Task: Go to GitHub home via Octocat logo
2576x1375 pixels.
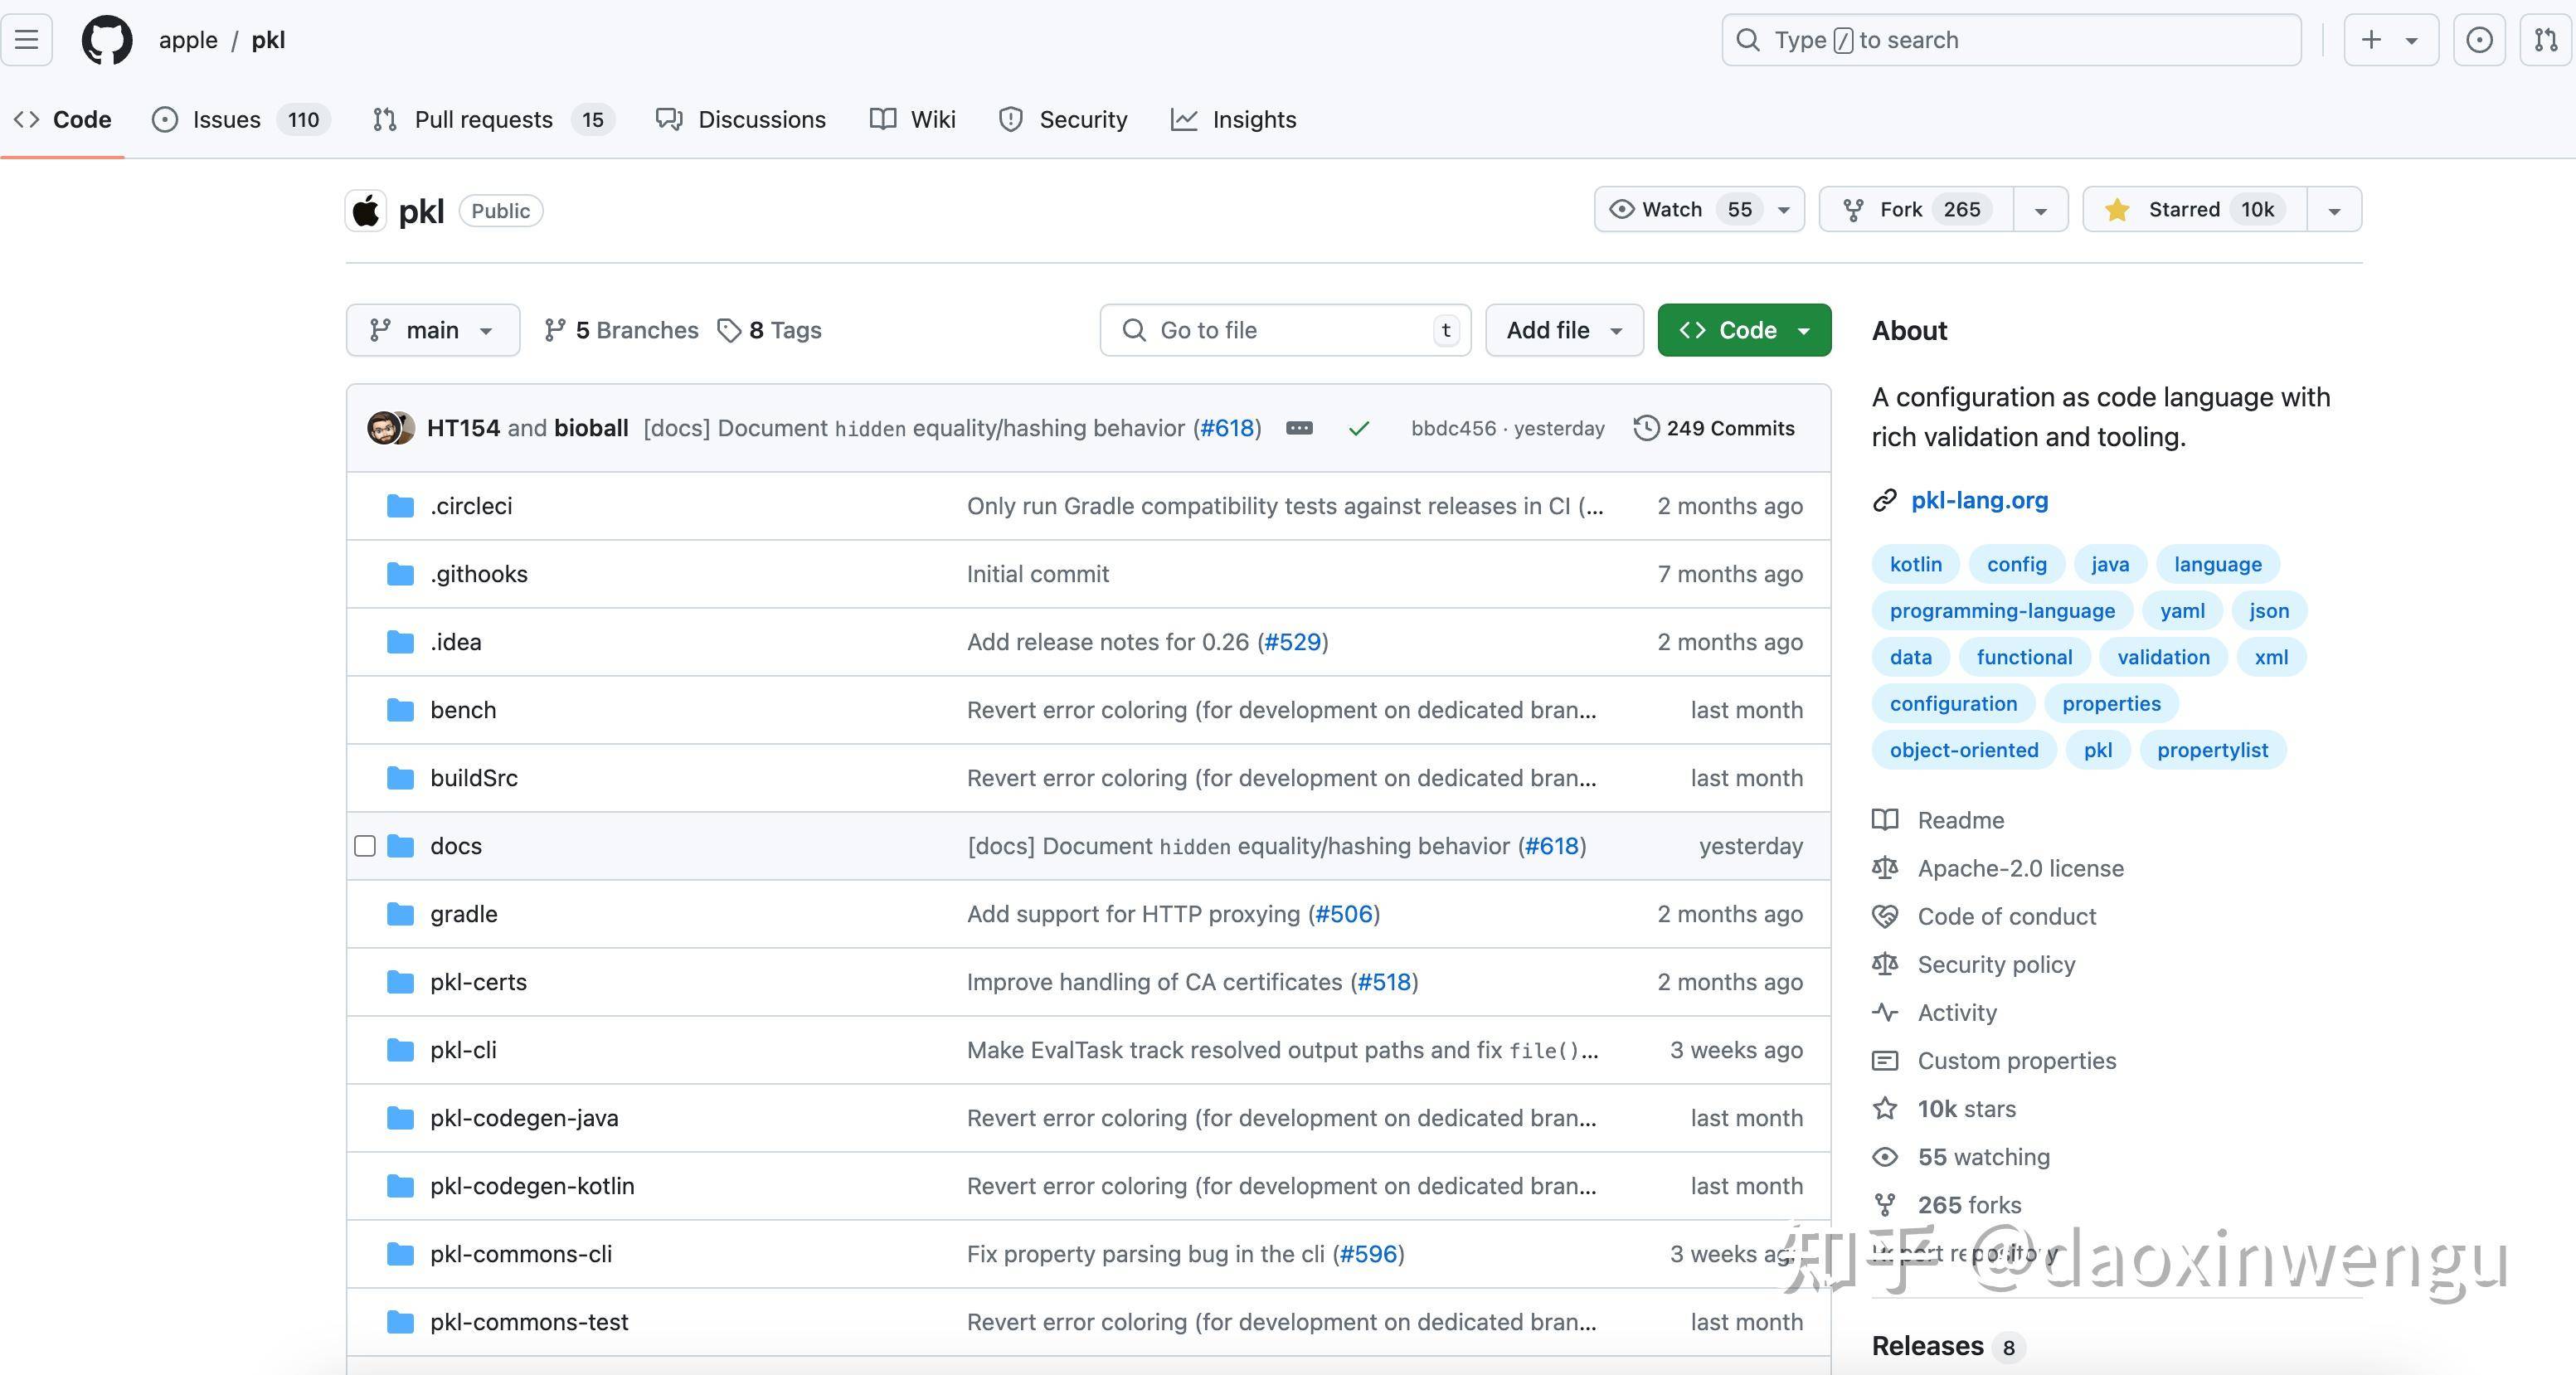Action: pyautogui.click(x=107, y=40)
